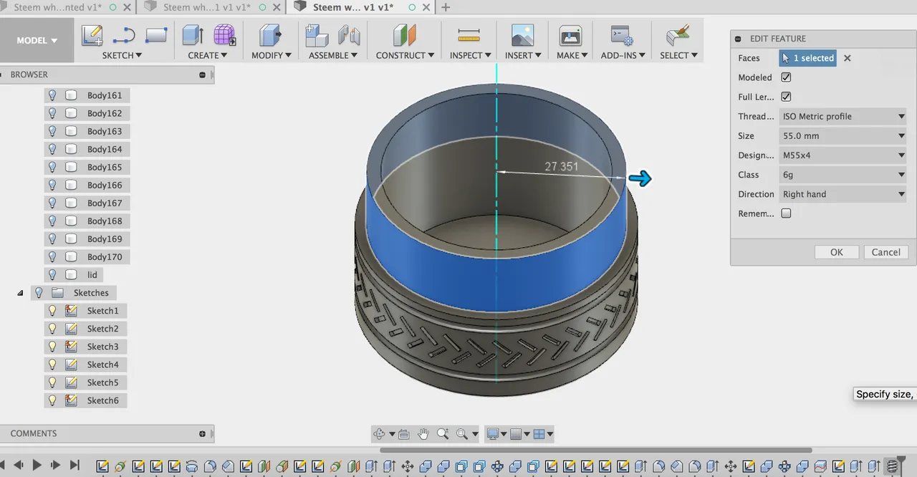Open the INSPECT menu
The width and height of the screenshot is (917, 477).
coord(470,55)
